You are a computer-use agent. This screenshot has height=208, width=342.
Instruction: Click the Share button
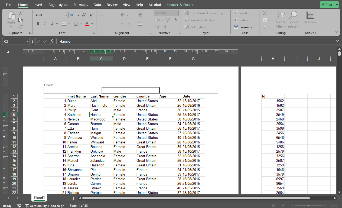329,5
